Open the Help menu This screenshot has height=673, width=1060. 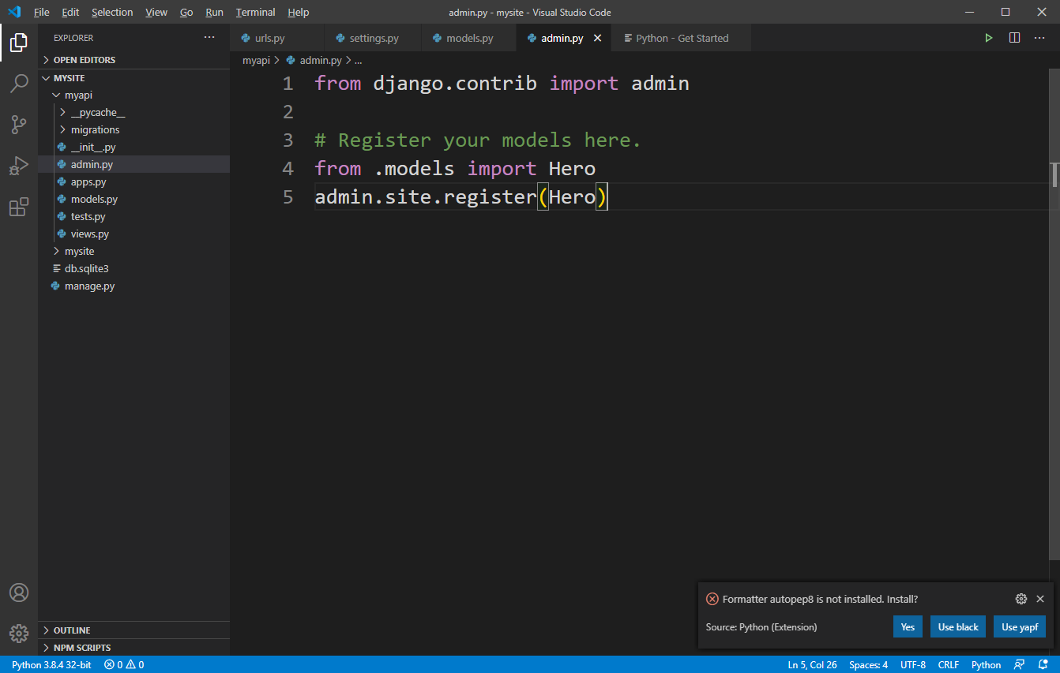(299, 12)
